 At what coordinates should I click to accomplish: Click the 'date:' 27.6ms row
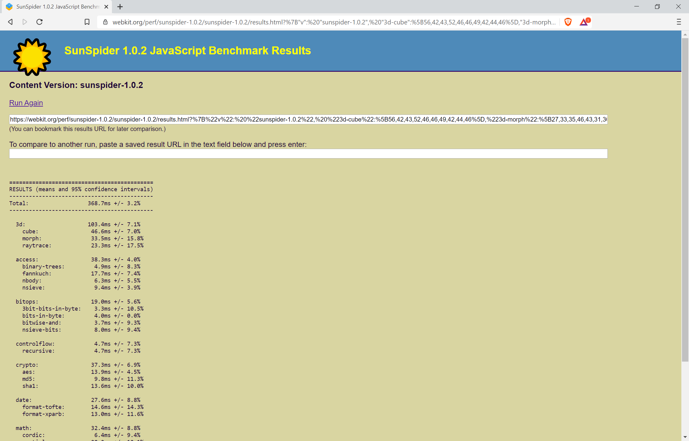coord(78,400)
